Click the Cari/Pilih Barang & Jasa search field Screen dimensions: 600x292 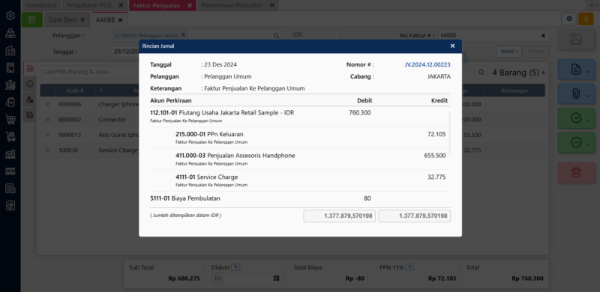click(x=89, y=72)
